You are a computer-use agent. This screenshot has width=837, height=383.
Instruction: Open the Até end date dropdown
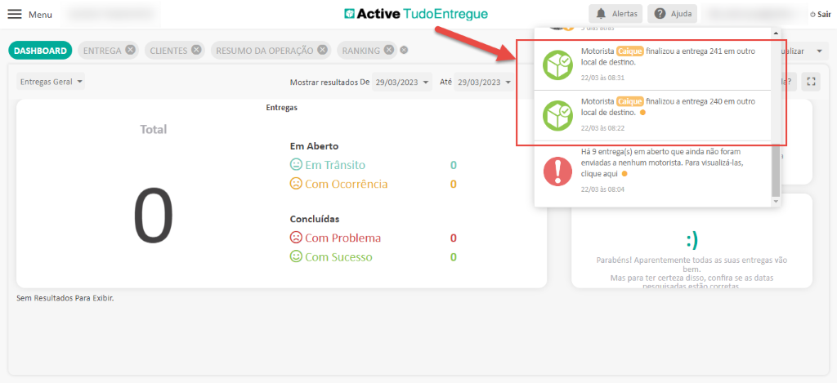click(x=484, y=82)
